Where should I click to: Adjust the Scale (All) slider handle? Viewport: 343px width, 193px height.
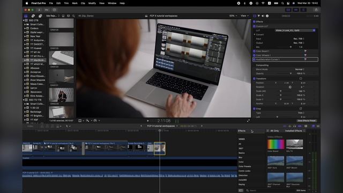click(x=281, y=91)
